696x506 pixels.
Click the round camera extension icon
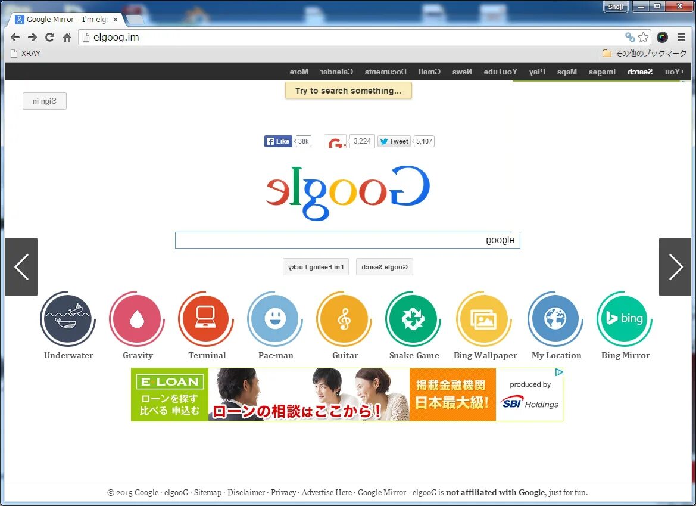click(662, 38)
